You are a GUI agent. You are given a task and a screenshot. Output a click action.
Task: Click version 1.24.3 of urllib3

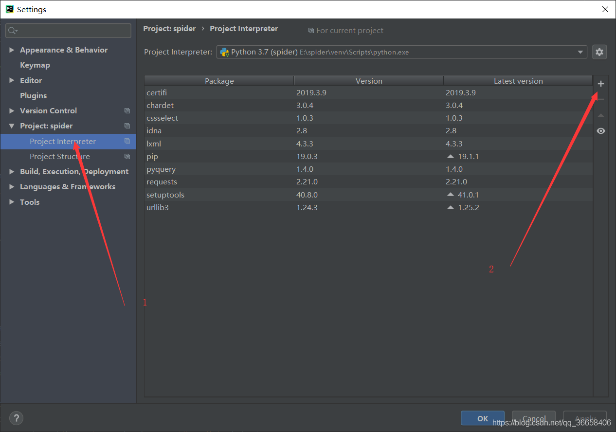click(x=307, y=207)
